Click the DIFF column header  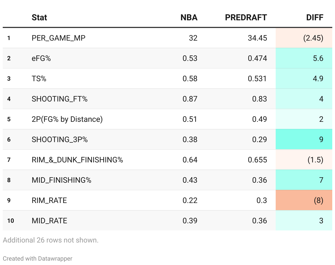[315, 18]
